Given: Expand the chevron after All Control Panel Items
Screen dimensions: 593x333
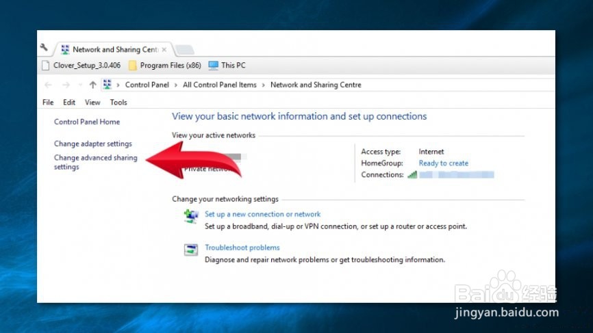Looking at the screenshot, I should tap(264, 85).
